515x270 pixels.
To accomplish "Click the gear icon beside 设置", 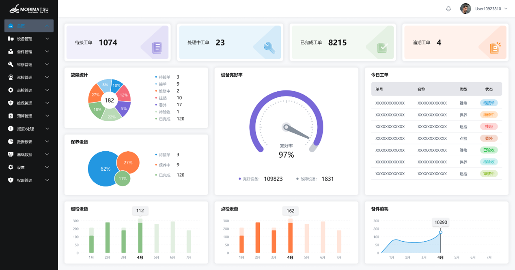I will (x=11, y=167).
